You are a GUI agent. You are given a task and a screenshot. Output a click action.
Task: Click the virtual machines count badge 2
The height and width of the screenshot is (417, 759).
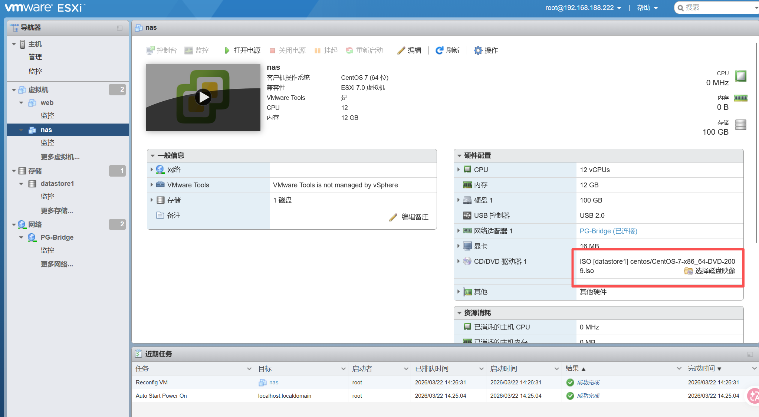pos(117,89)
